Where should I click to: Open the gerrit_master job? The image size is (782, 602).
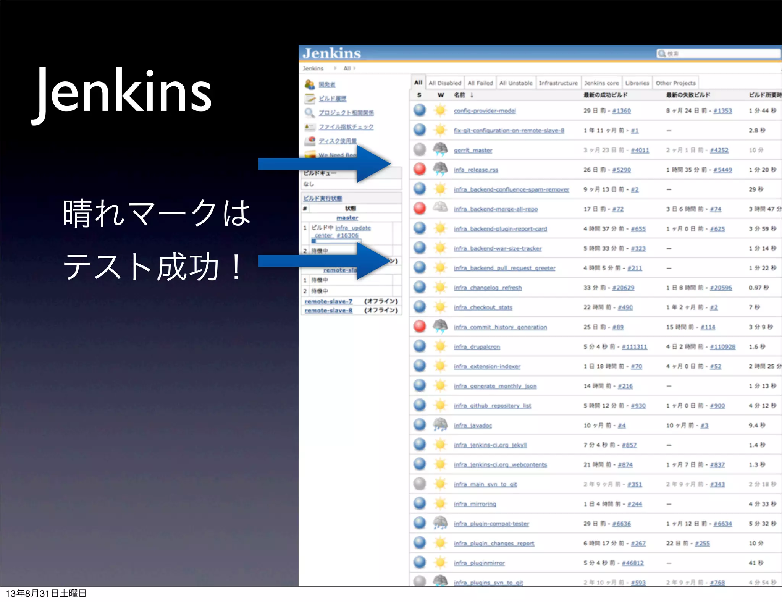pos(473,150)
